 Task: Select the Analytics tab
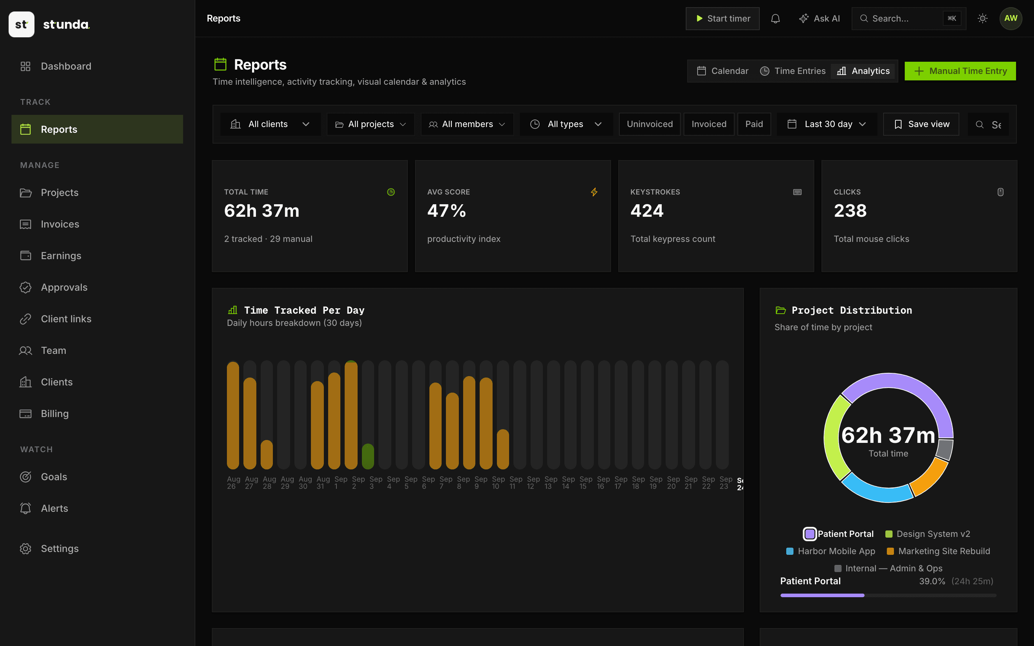863,71
